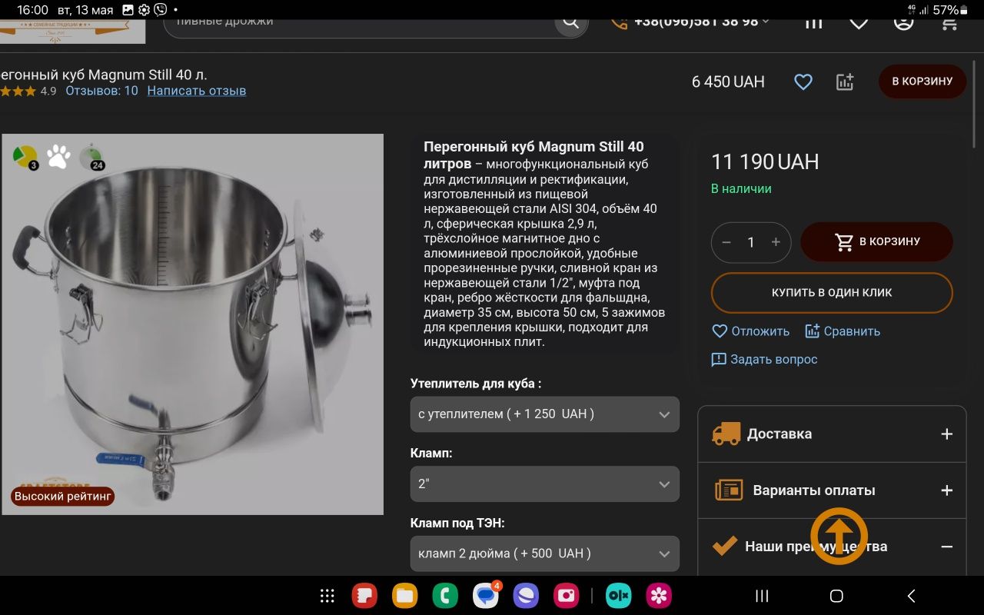Image resolution: width=984 pixels, height=615 pixels.
Task: Click the "Высокий рейтинг" label
Action: (x=63, y=497)
